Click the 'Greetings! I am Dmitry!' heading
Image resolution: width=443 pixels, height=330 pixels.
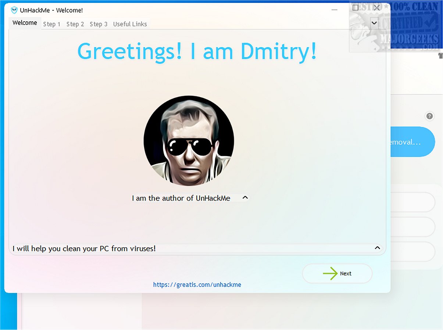197,51
